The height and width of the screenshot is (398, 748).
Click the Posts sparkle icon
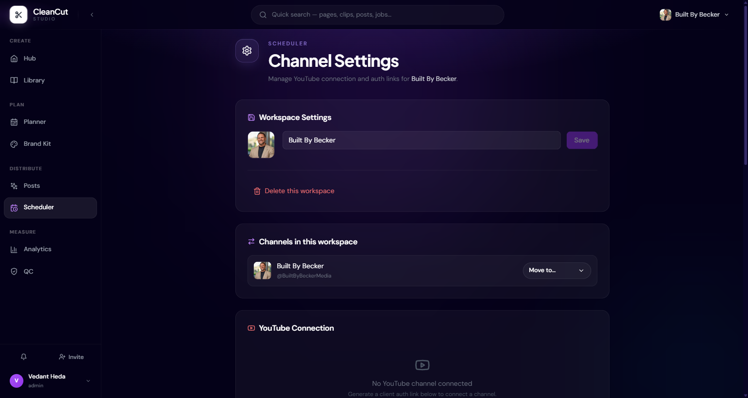[x=14, y=186]
